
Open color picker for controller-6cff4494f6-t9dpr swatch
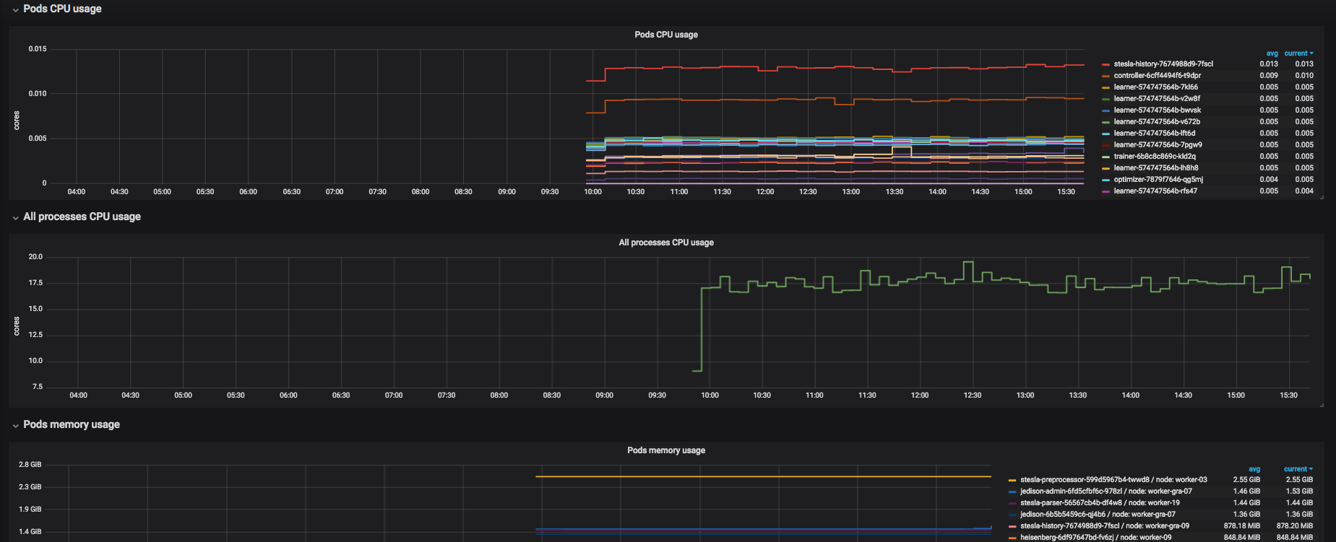(x=1106, y=76)
